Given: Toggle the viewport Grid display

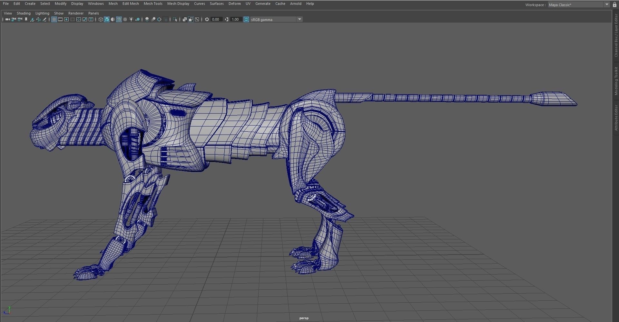Looking at the screenshot, I should click(54, 19).
